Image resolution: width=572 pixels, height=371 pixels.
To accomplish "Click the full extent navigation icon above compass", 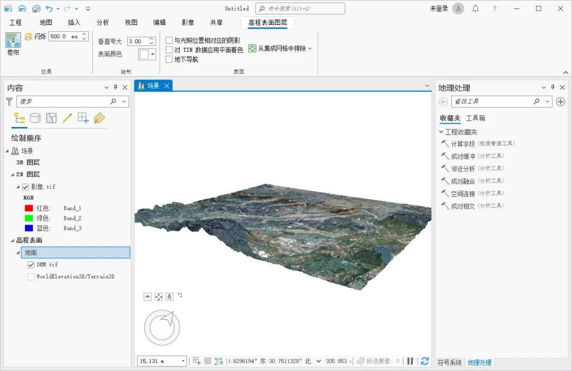I will tap(158, 296).
